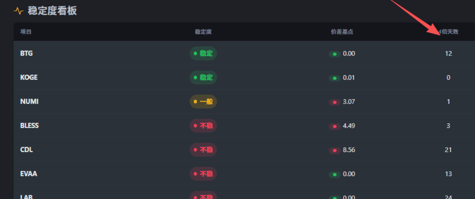Sort by the 稳定度 column header
Screen dimensions: 475x199
pos(203,32)
